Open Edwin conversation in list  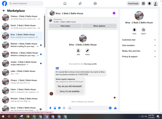tap(22, 91)
